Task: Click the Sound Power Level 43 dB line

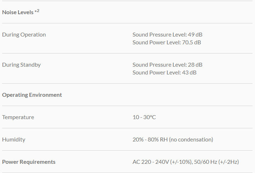Action: click(165, 73)
